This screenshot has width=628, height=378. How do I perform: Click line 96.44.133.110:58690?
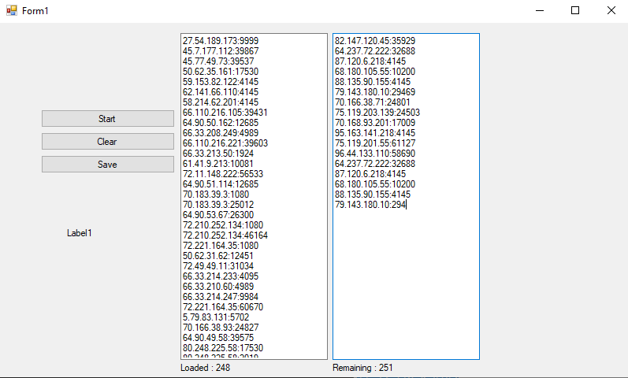pos(375,154)
